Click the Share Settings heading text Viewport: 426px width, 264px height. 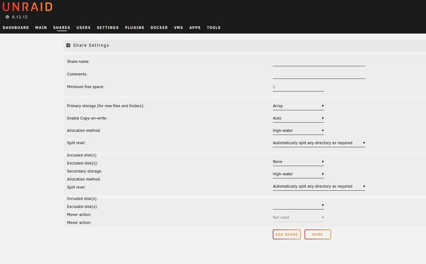coord(91,46)
